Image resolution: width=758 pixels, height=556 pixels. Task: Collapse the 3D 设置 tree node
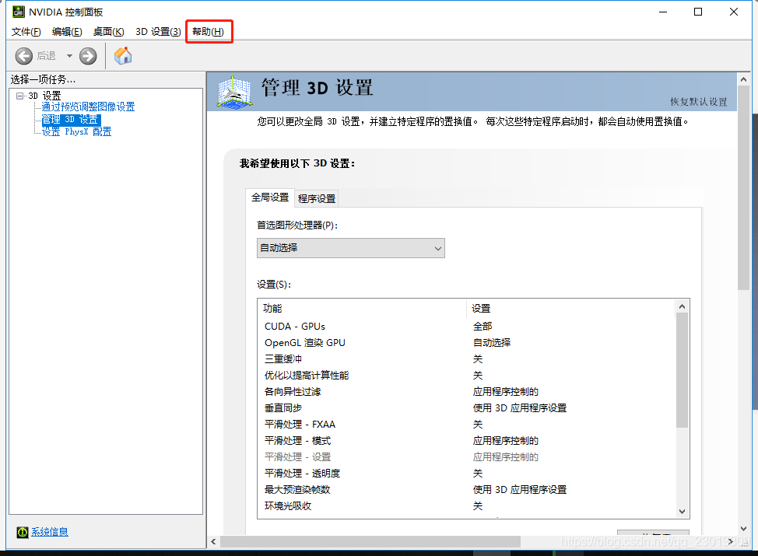[19, 96]
